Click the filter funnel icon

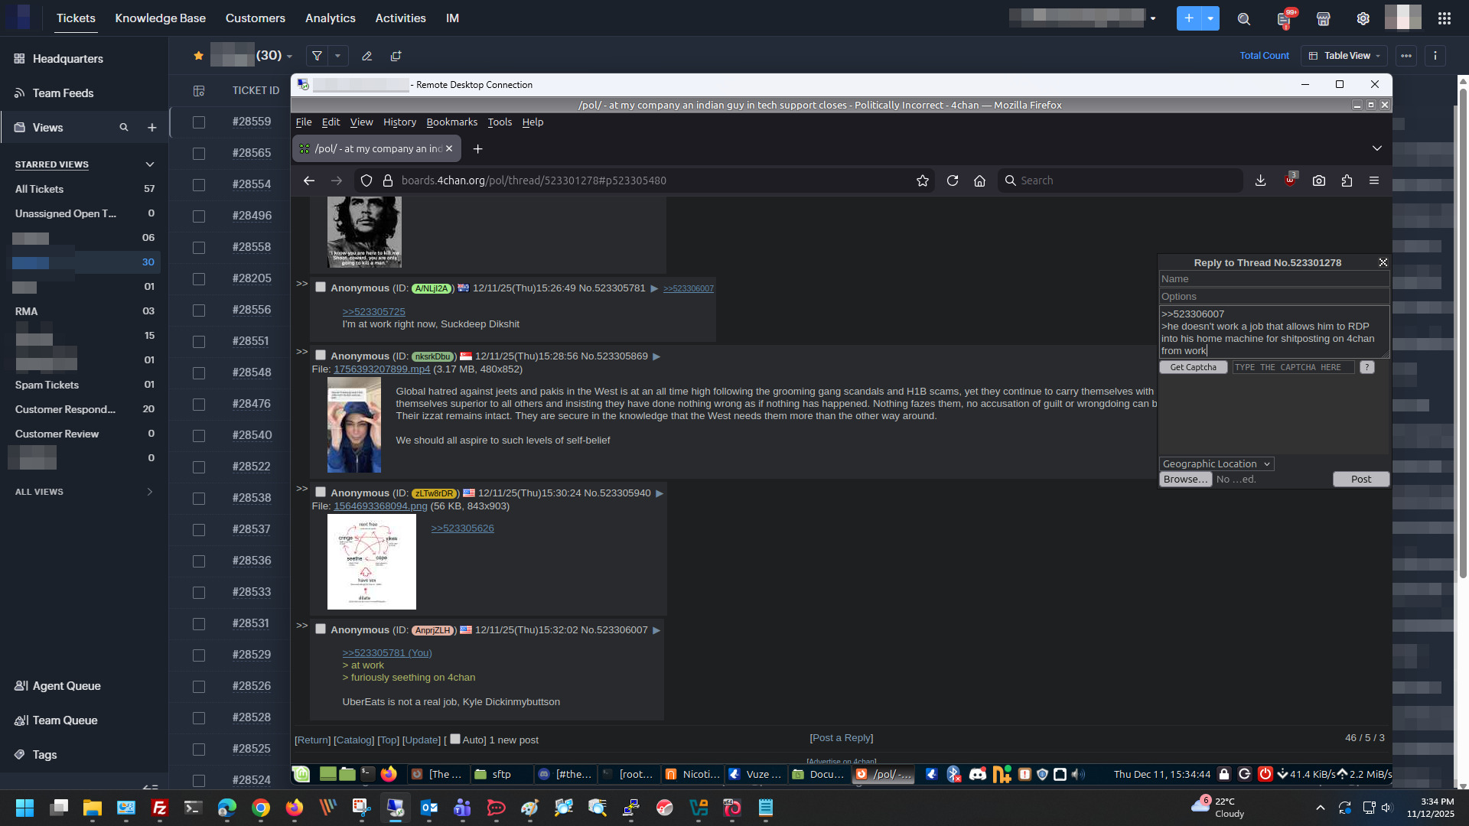[x=317, y=56]
